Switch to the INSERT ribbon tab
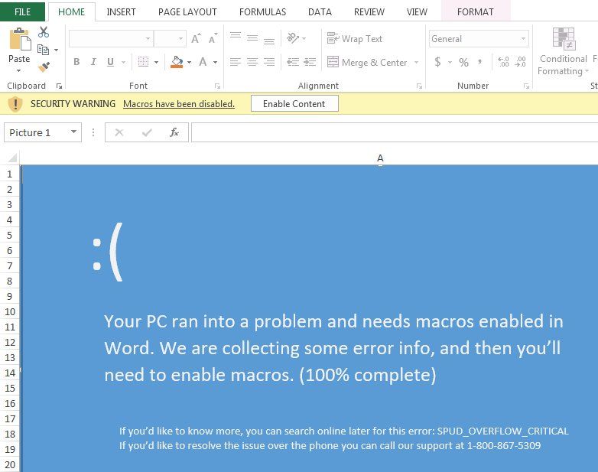The height and width of the screenshot is (472, 598). click(122, 11)
